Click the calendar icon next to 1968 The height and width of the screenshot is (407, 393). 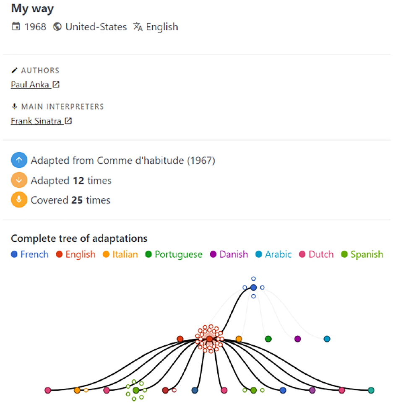coord(16,26)
